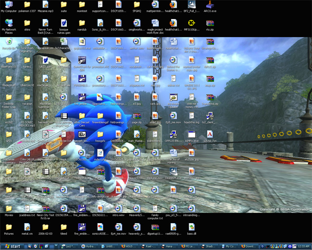Select the pokemon 1337 folder
The image size is (312, 250).
point(27,6)
